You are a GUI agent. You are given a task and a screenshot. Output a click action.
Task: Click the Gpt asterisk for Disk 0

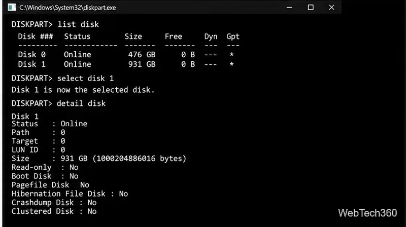(232, 55)
